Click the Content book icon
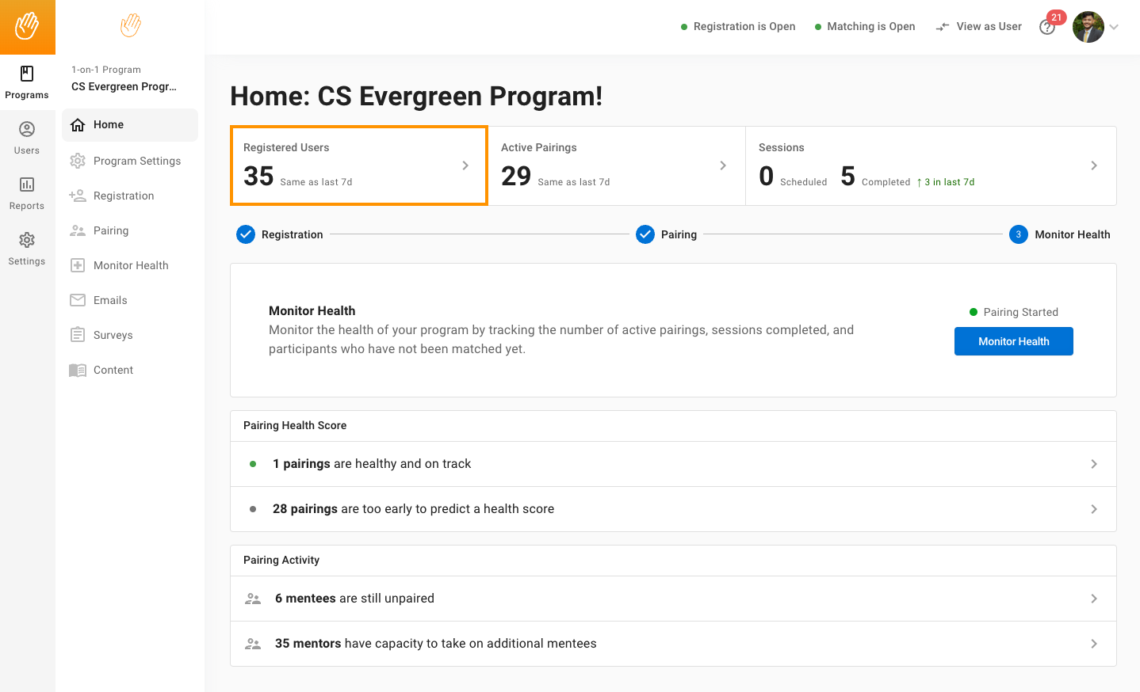1140x692 pixels. (78, 370)
